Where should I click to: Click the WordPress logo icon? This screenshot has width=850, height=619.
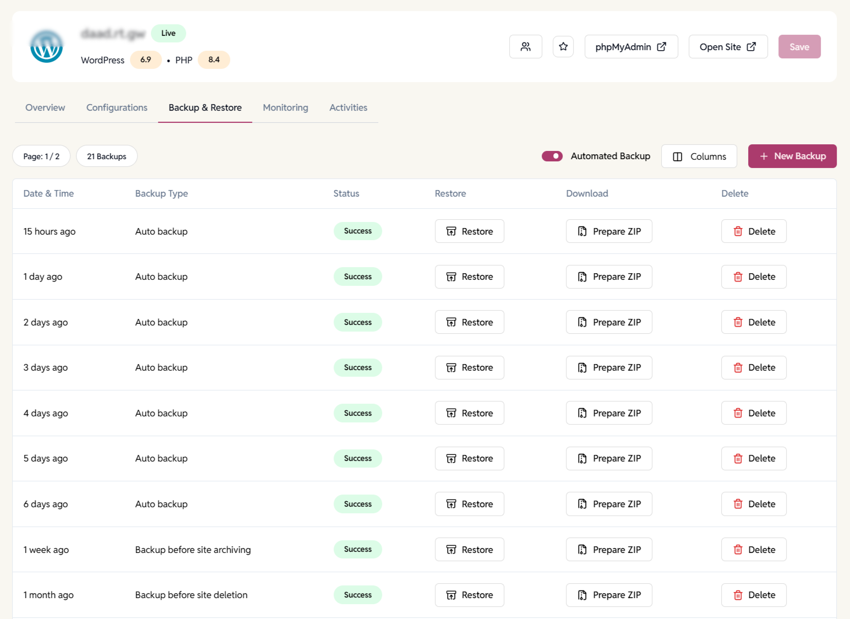coord(46,47)
